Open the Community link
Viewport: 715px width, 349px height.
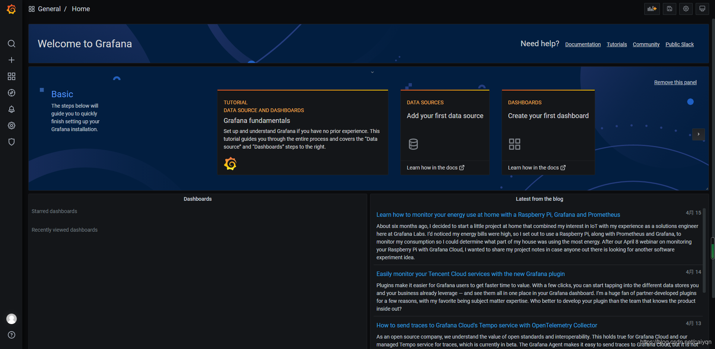[646, 44]
